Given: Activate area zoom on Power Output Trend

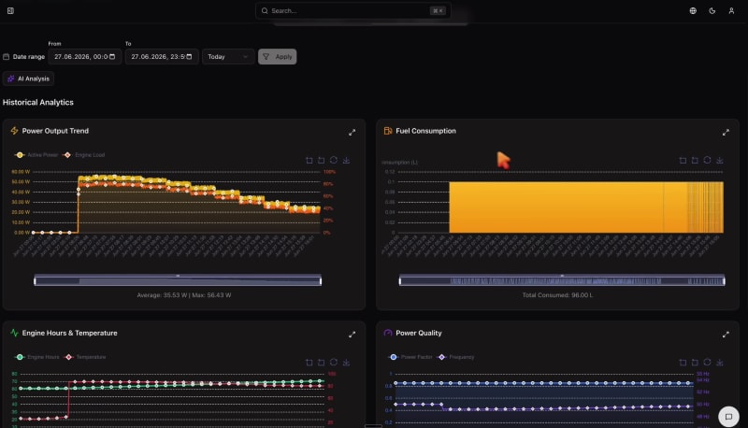Looking at the screenshot, I should (309, 160).
